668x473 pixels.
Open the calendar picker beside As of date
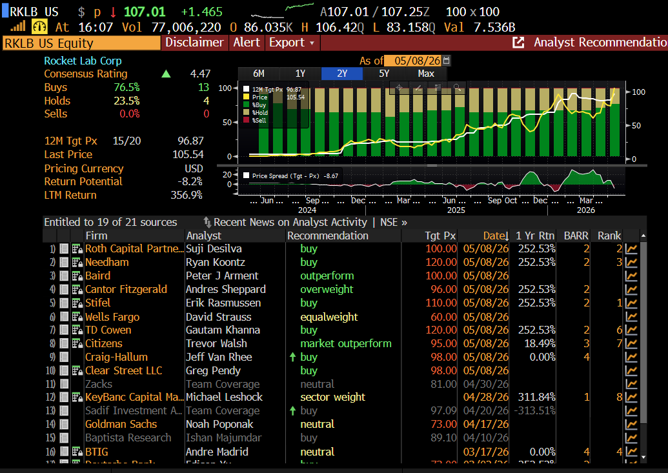click(x=446, y=61)
